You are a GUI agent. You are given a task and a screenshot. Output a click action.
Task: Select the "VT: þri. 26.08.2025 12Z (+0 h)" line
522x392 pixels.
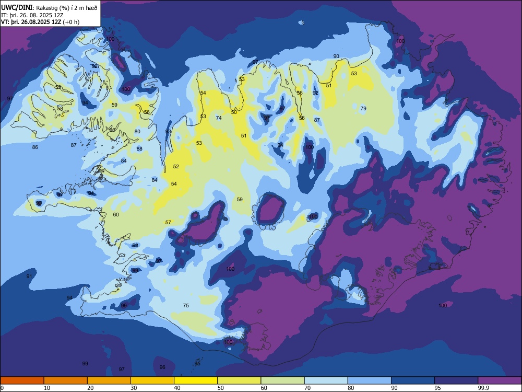(x=40, y=22)
